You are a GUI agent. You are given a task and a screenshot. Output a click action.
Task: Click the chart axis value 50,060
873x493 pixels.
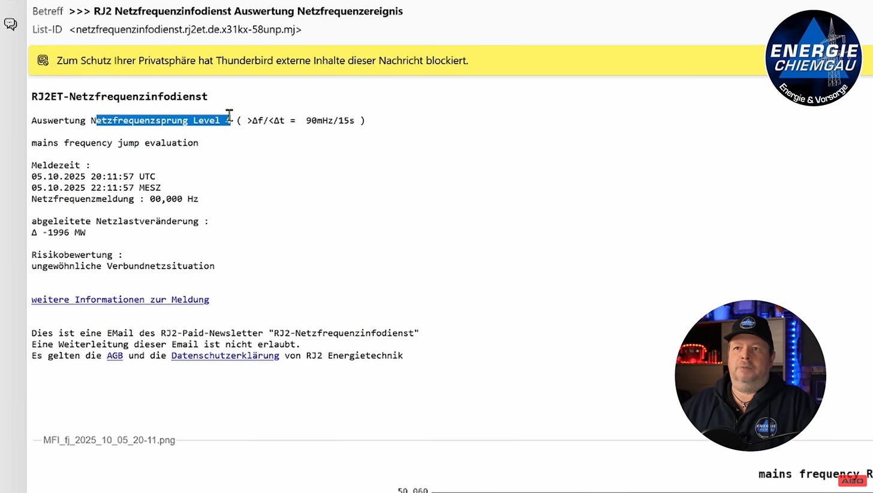click(x=413, y=490)
